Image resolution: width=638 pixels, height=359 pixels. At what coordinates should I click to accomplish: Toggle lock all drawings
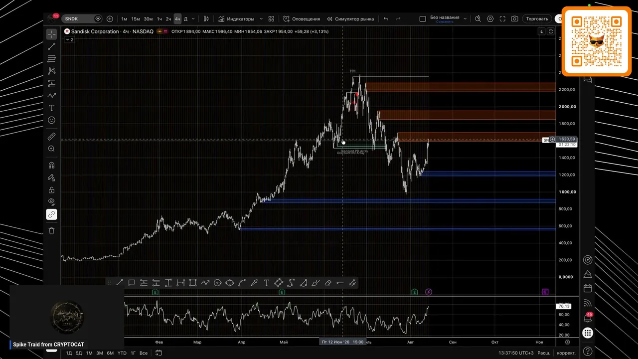click(x=51, y=190)
